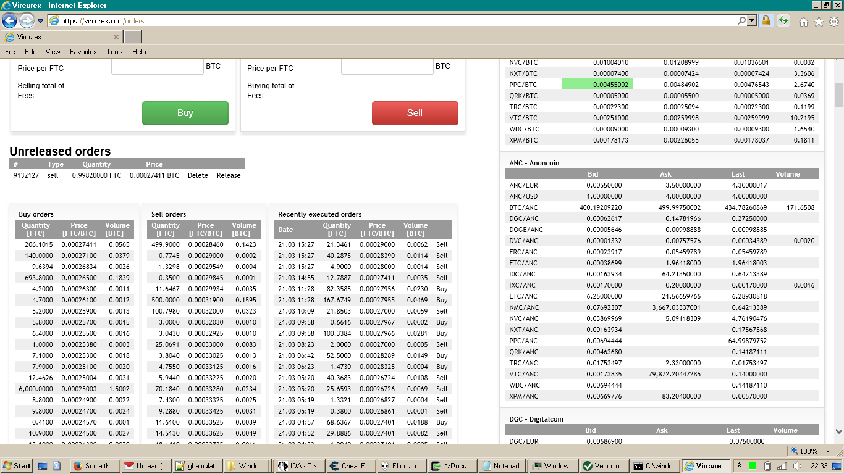Click the BTC/ANC pair in Anoncoin table
Screen dimensions: 844x474
pos(524,207)
